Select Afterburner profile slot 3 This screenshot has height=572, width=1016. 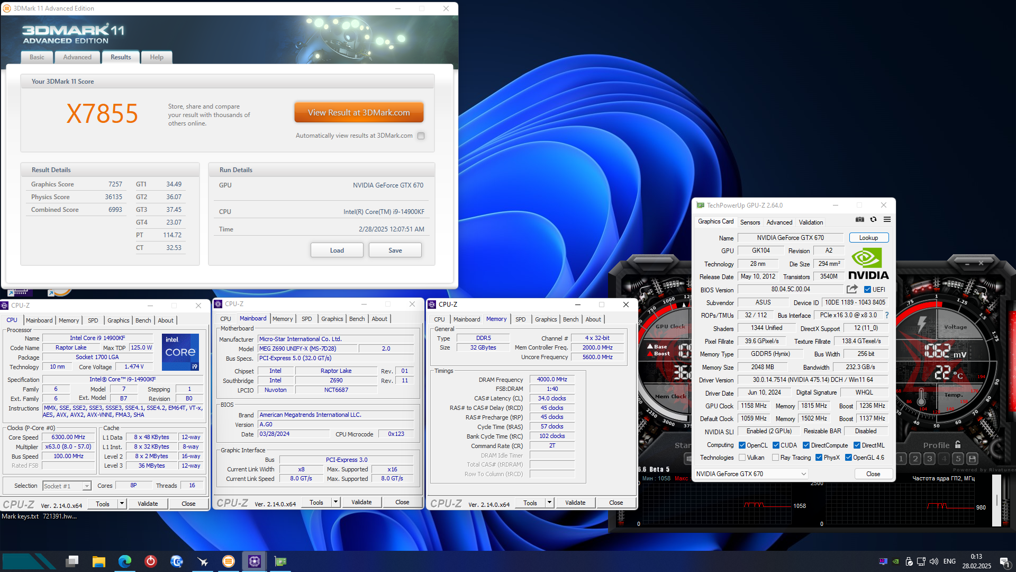pyautogui.click(x=930, y=459)
